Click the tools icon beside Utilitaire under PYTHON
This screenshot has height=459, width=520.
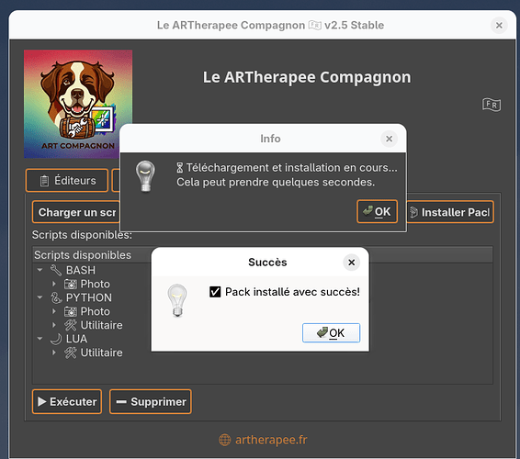pos(71,325)
